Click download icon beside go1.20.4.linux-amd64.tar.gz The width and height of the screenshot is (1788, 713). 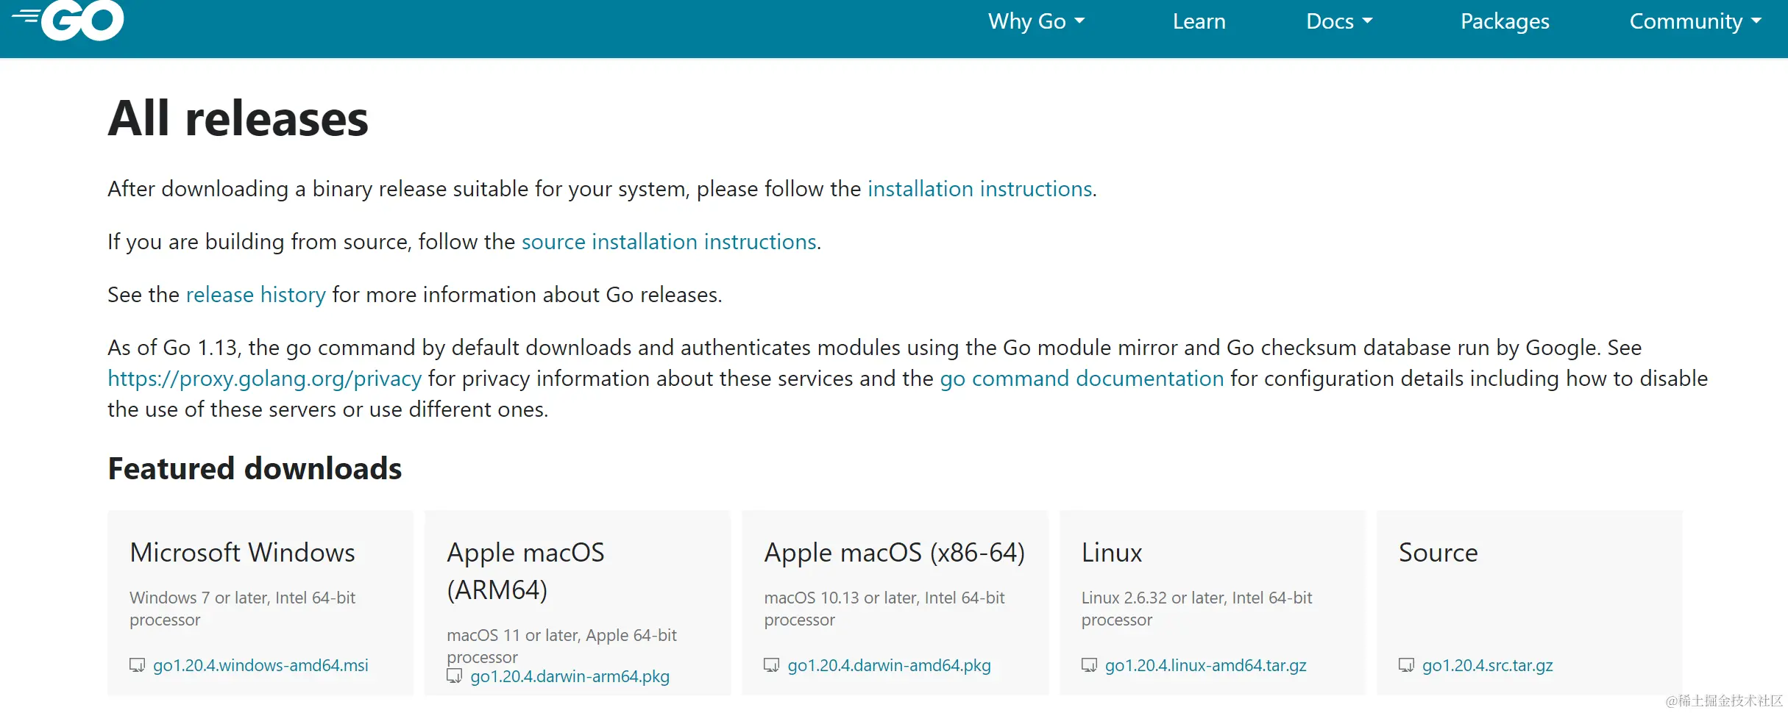click(1089, 665)
